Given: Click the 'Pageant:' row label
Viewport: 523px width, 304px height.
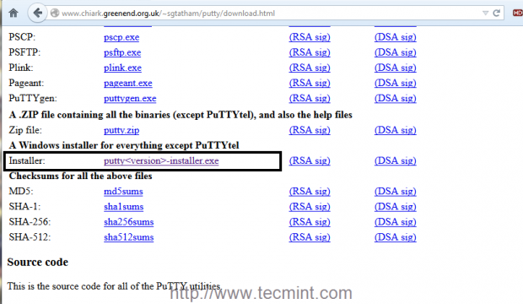Looking at the screenshot, I should [26, 84].
